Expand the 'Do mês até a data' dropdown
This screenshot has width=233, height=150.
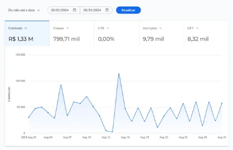coord(24,10)
